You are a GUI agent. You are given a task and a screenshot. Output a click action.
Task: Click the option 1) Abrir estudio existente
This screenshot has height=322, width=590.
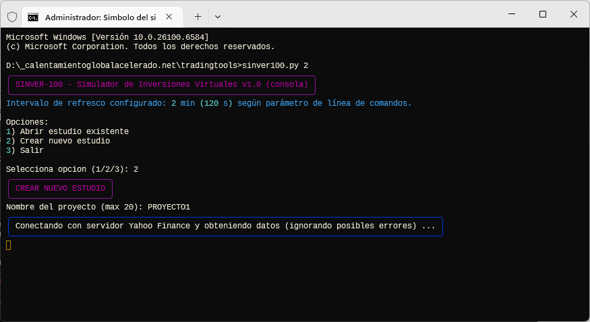pyautogui.click(x=67, y=131)
